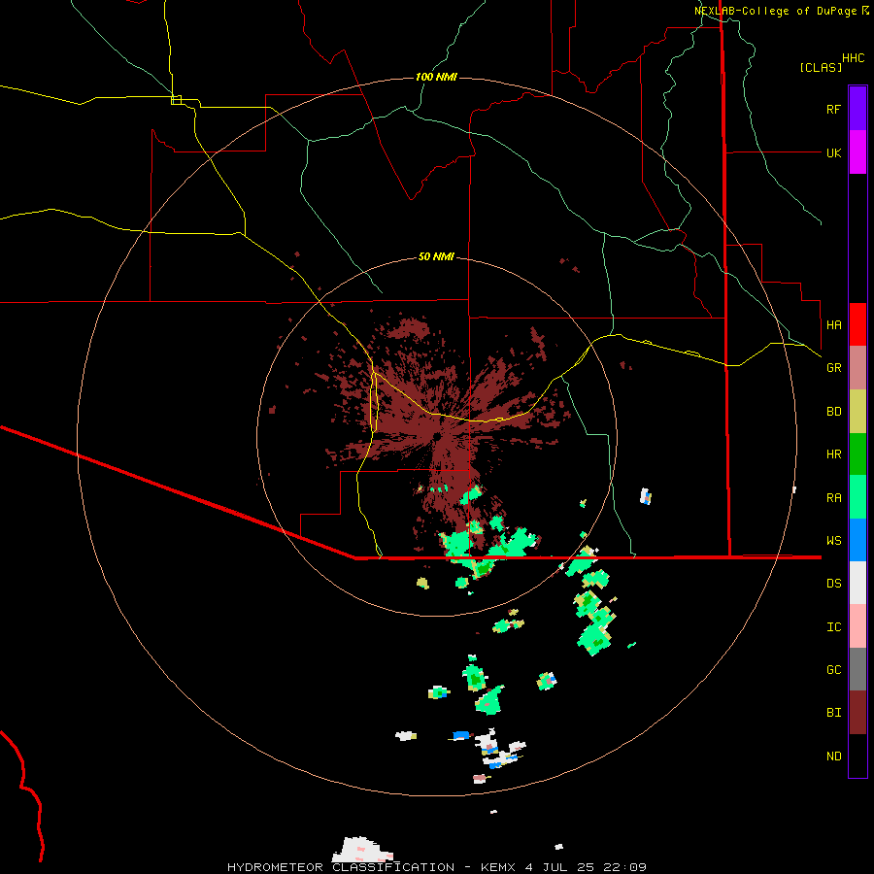Click the HHC product label
The width and height of the screenshot is (874, 874).
coord(854,58)
